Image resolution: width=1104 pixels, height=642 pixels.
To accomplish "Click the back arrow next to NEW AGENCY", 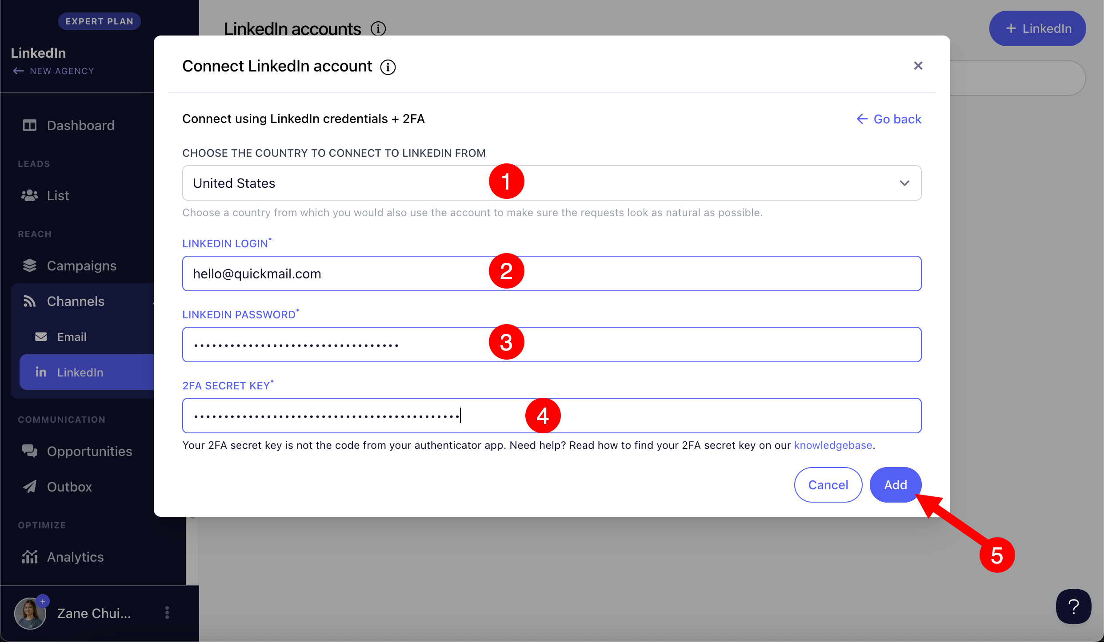I will [x=18, y=71].
